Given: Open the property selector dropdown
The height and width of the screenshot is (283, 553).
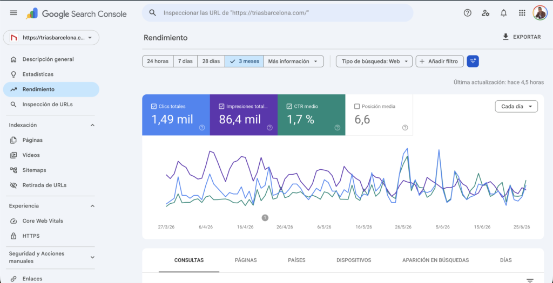Looking at the screenshot, I should (51, 38).
